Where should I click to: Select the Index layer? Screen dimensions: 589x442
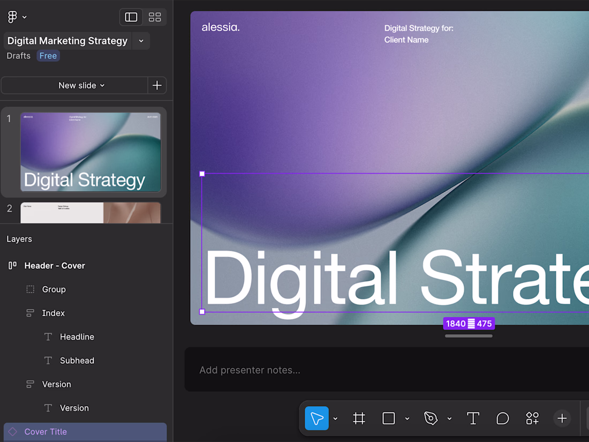[53, 313]
